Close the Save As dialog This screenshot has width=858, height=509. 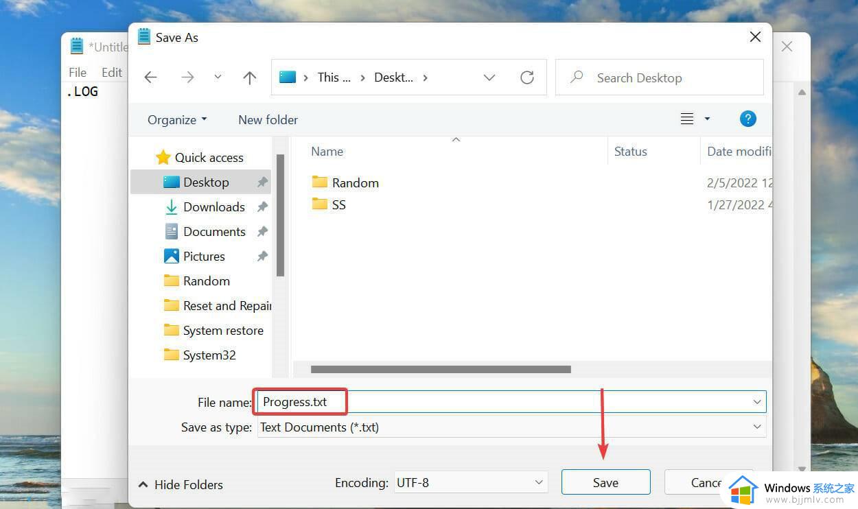(x=755, y=38)
